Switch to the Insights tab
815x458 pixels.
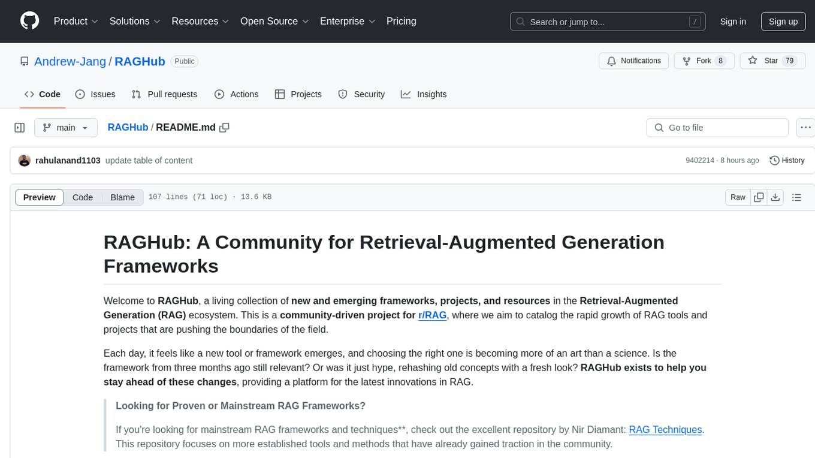click(424, 94)
